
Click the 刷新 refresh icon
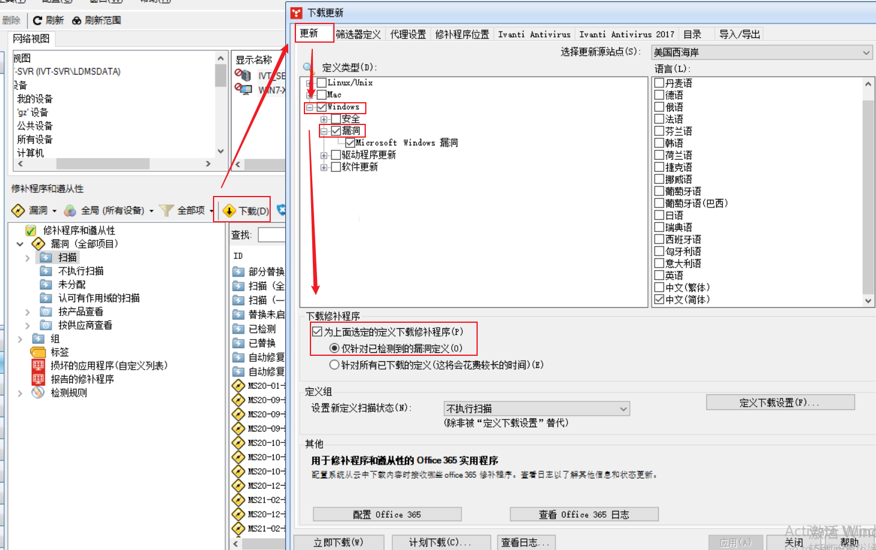point(37,20)
